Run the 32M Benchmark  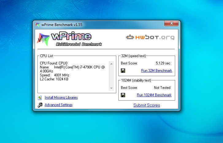[x=156, y=71]
